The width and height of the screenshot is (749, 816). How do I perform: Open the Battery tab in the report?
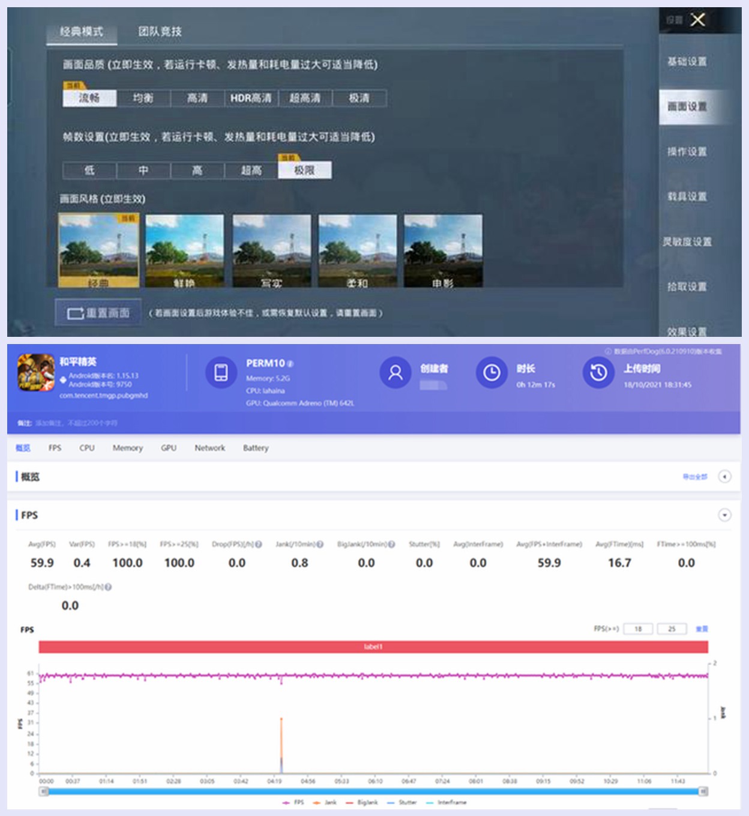(256, 448)
